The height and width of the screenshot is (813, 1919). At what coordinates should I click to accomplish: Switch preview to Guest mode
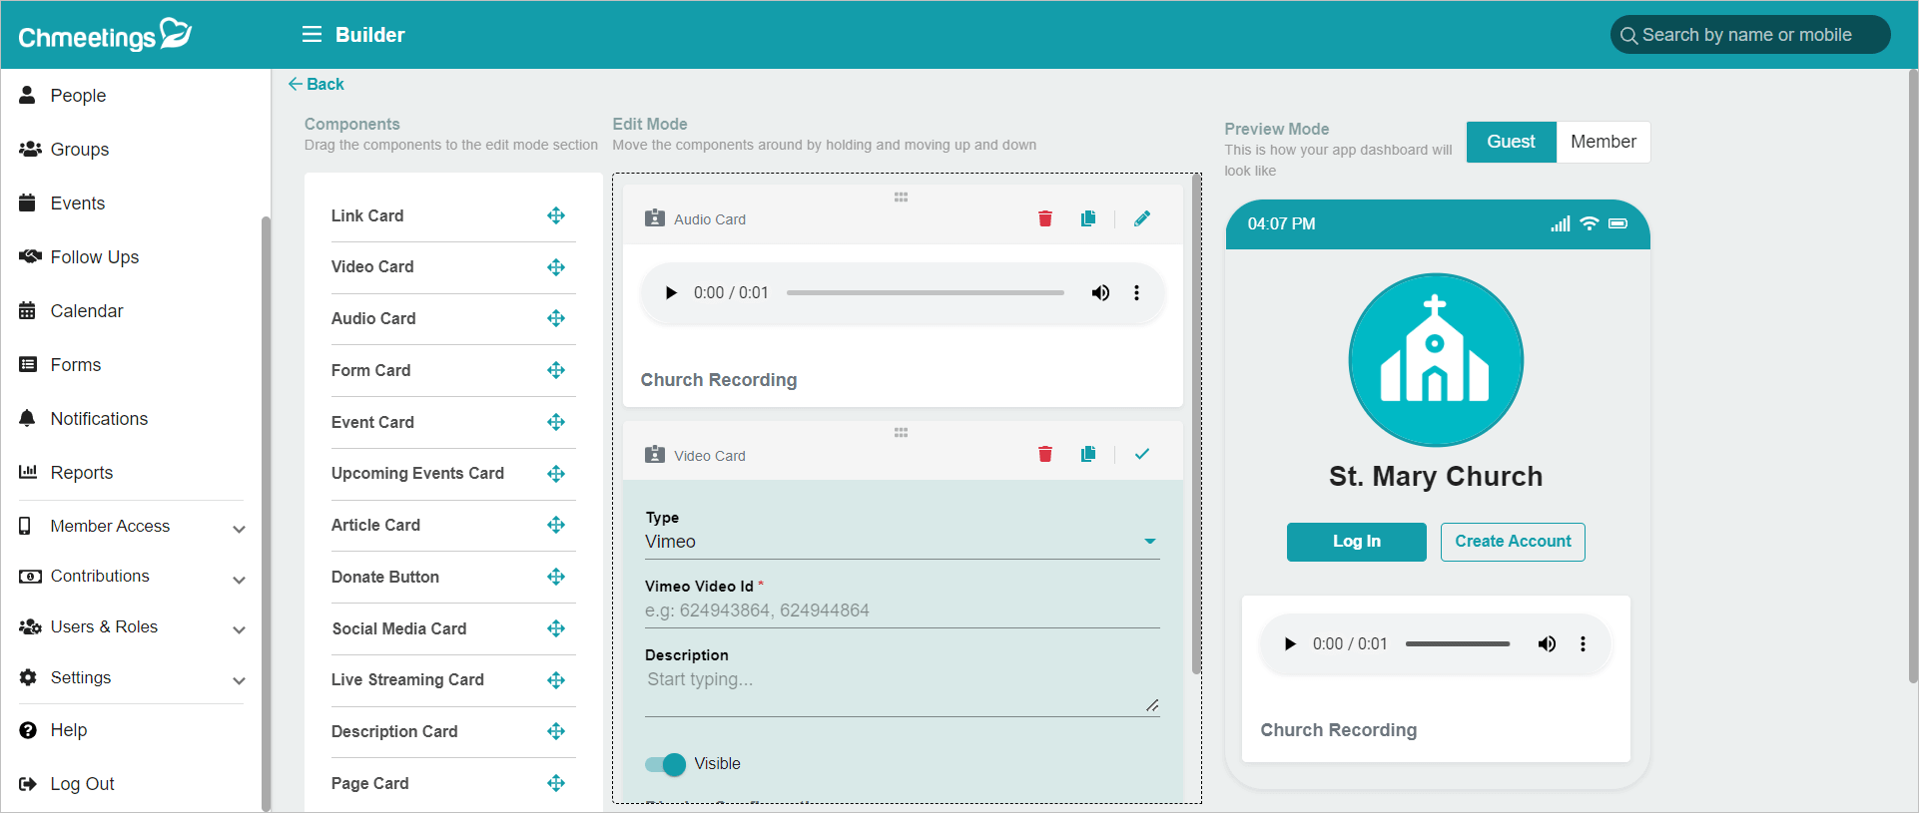click(x=1511, y=142)
